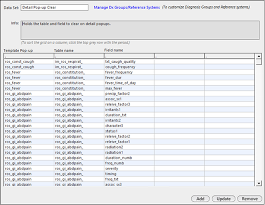Select the cough_frequency field cell
Image resolution: width=265 pixels, height=205 pixels.
click(129, 67)
